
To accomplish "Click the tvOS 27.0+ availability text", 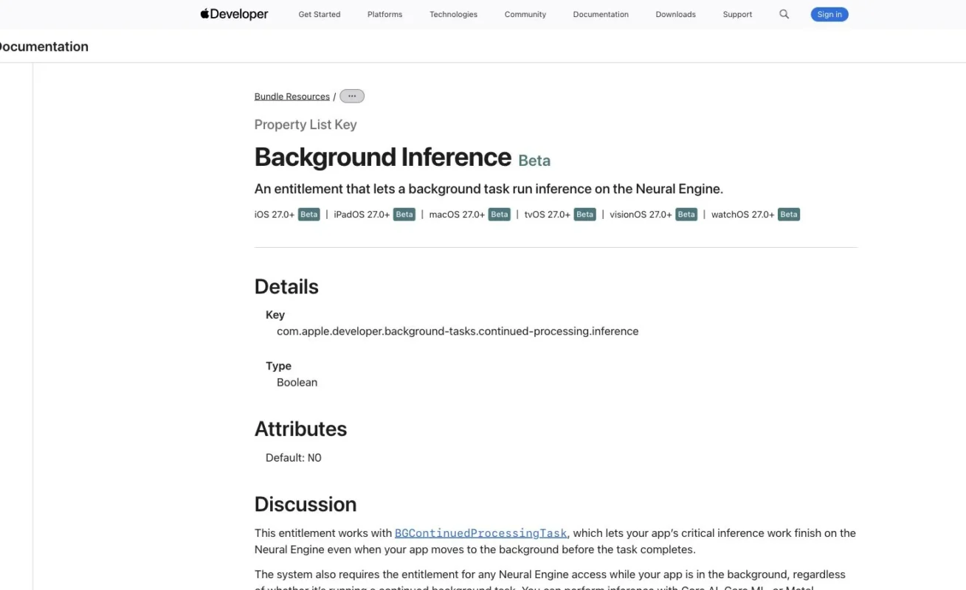I will 548,215.
